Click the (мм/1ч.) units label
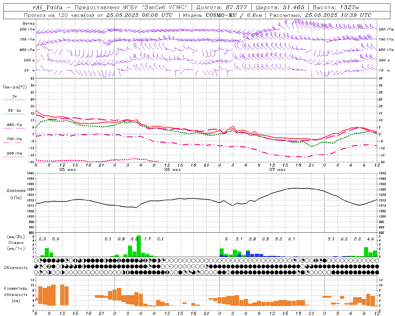Screen dimensions: 395x316 (16, 248)
